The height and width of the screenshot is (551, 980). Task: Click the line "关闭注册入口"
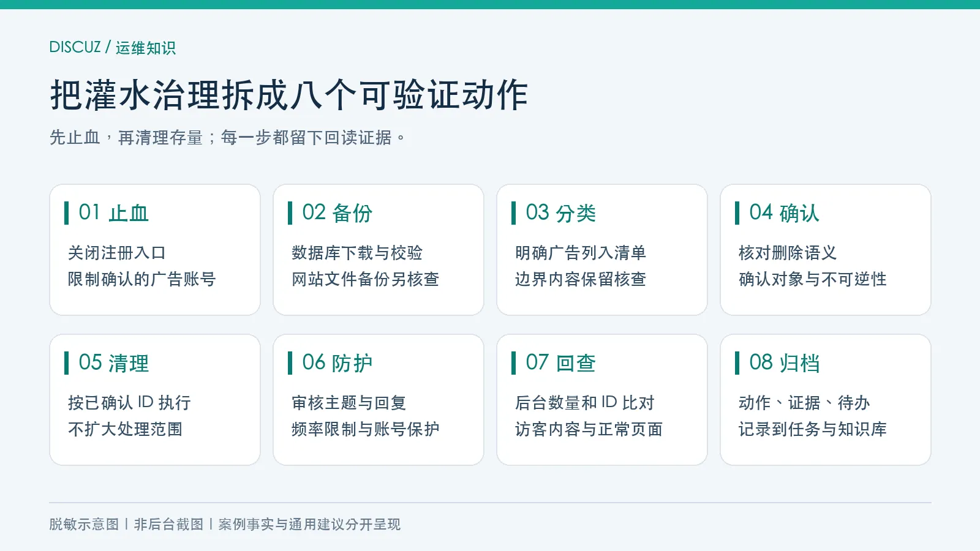117,253
